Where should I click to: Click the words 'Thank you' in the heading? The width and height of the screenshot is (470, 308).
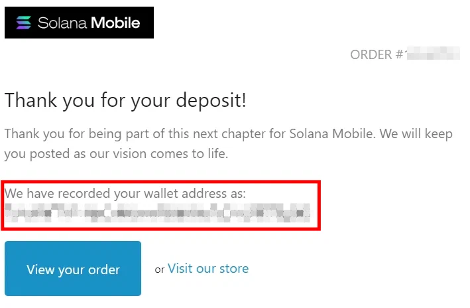41,101
